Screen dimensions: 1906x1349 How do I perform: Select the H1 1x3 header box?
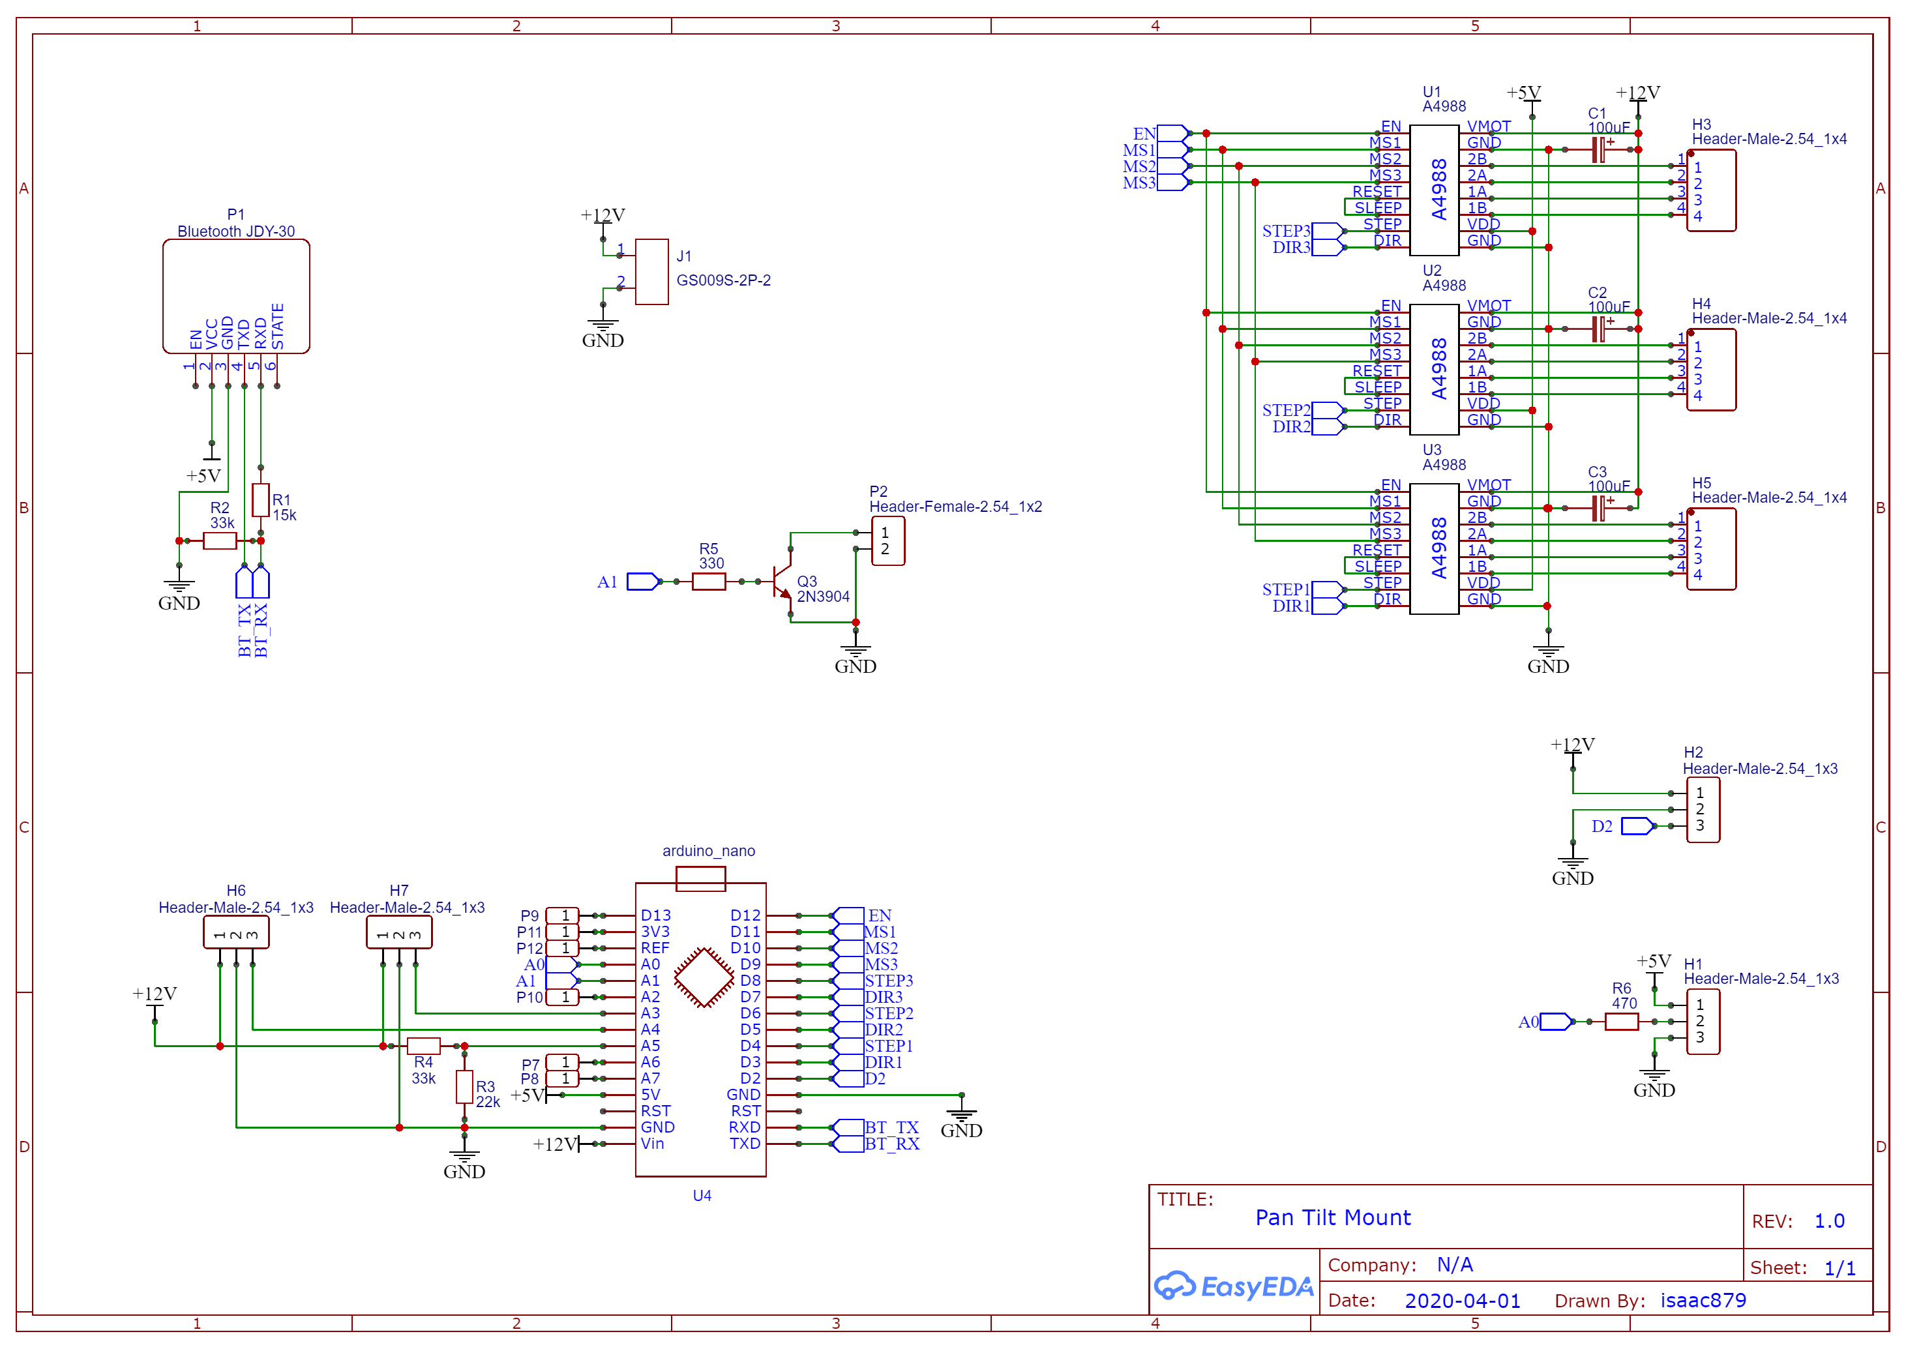1703,1022
